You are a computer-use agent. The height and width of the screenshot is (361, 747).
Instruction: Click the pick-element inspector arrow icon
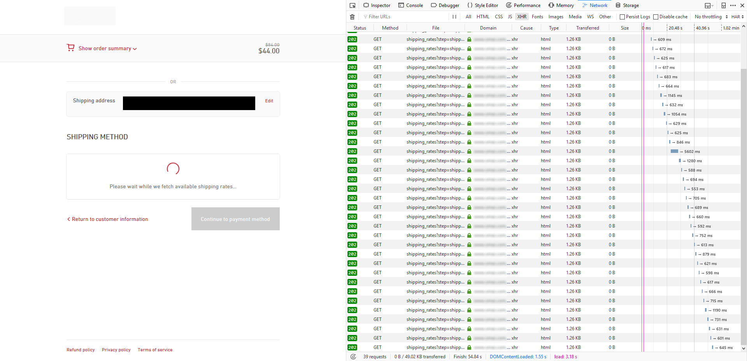click(x=352, y=5)
